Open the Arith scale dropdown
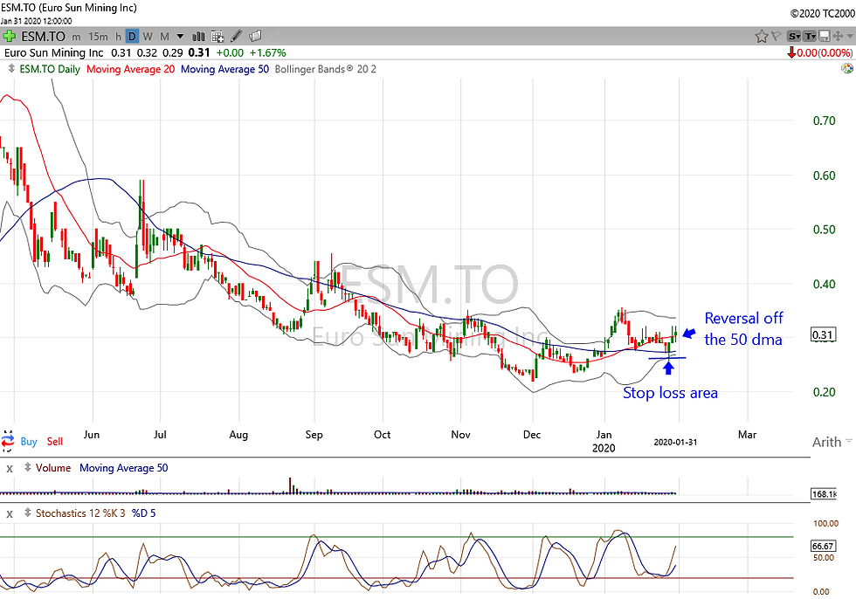The width and height of the screenshot is (856, 599). (x=832, y=442)
